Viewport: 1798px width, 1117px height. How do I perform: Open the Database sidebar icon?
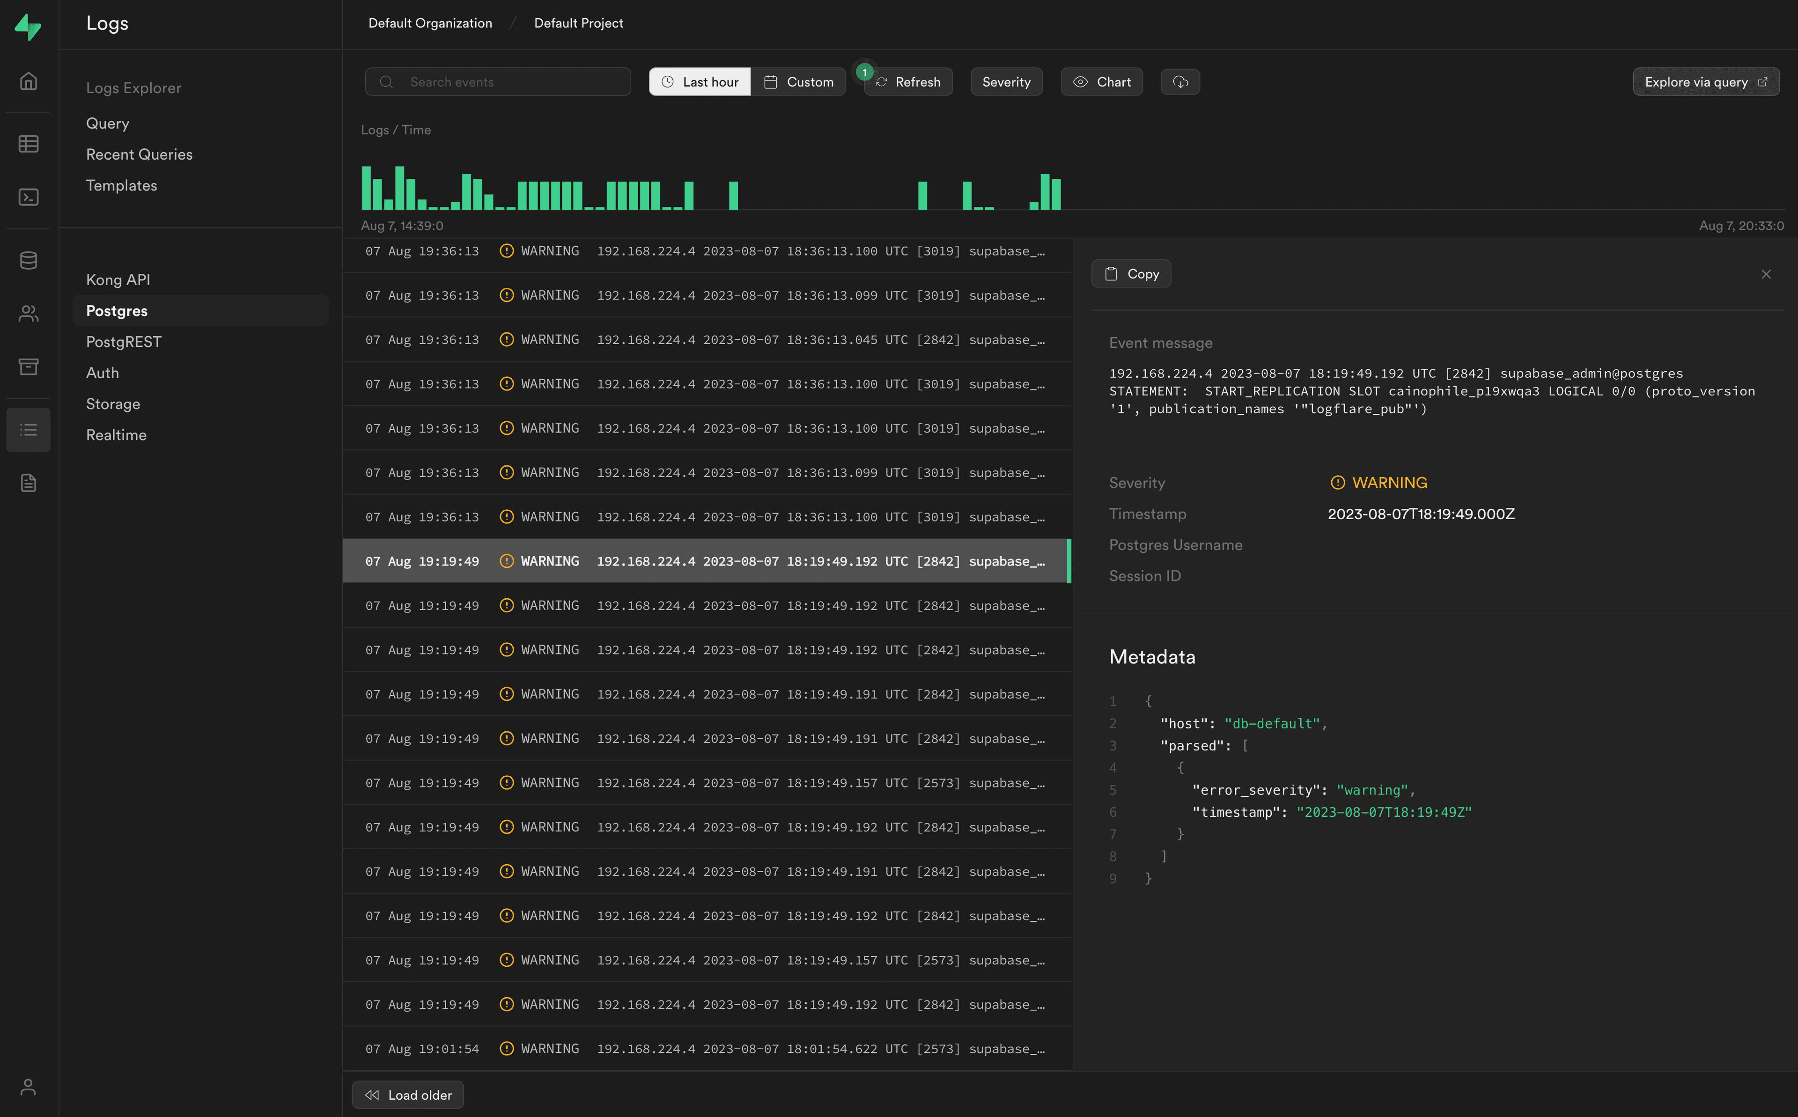click(28, 260)
